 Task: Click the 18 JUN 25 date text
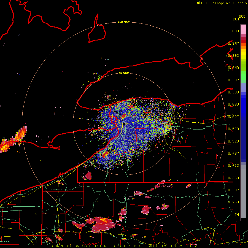(x=172, y=246)
